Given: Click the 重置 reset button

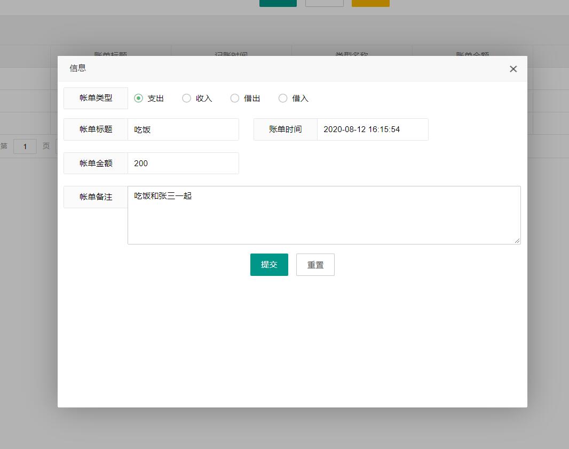Looking at the screenshot, I should coord(315,264).
